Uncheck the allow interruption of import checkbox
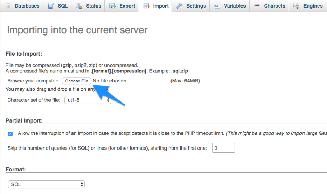 pos(10,134)
